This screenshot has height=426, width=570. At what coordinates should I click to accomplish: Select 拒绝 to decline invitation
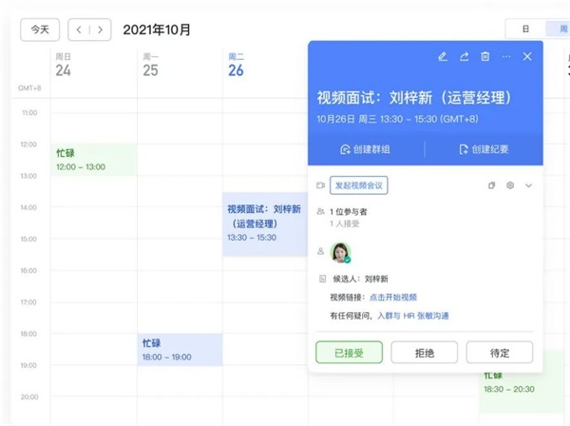click(x=425, y=353)
